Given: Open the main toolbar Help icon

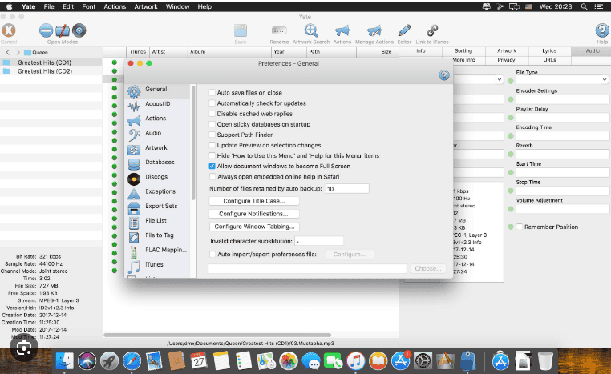Looking at the screenshot, I should tap(602, 30).
